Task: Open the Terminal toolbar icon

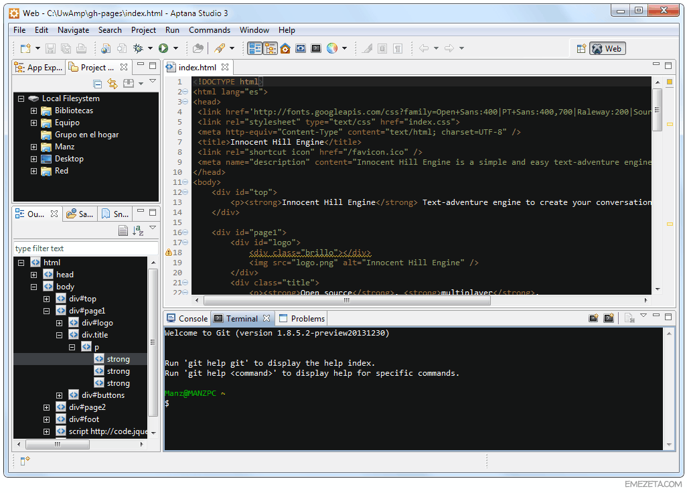Action: click(316, 48)
